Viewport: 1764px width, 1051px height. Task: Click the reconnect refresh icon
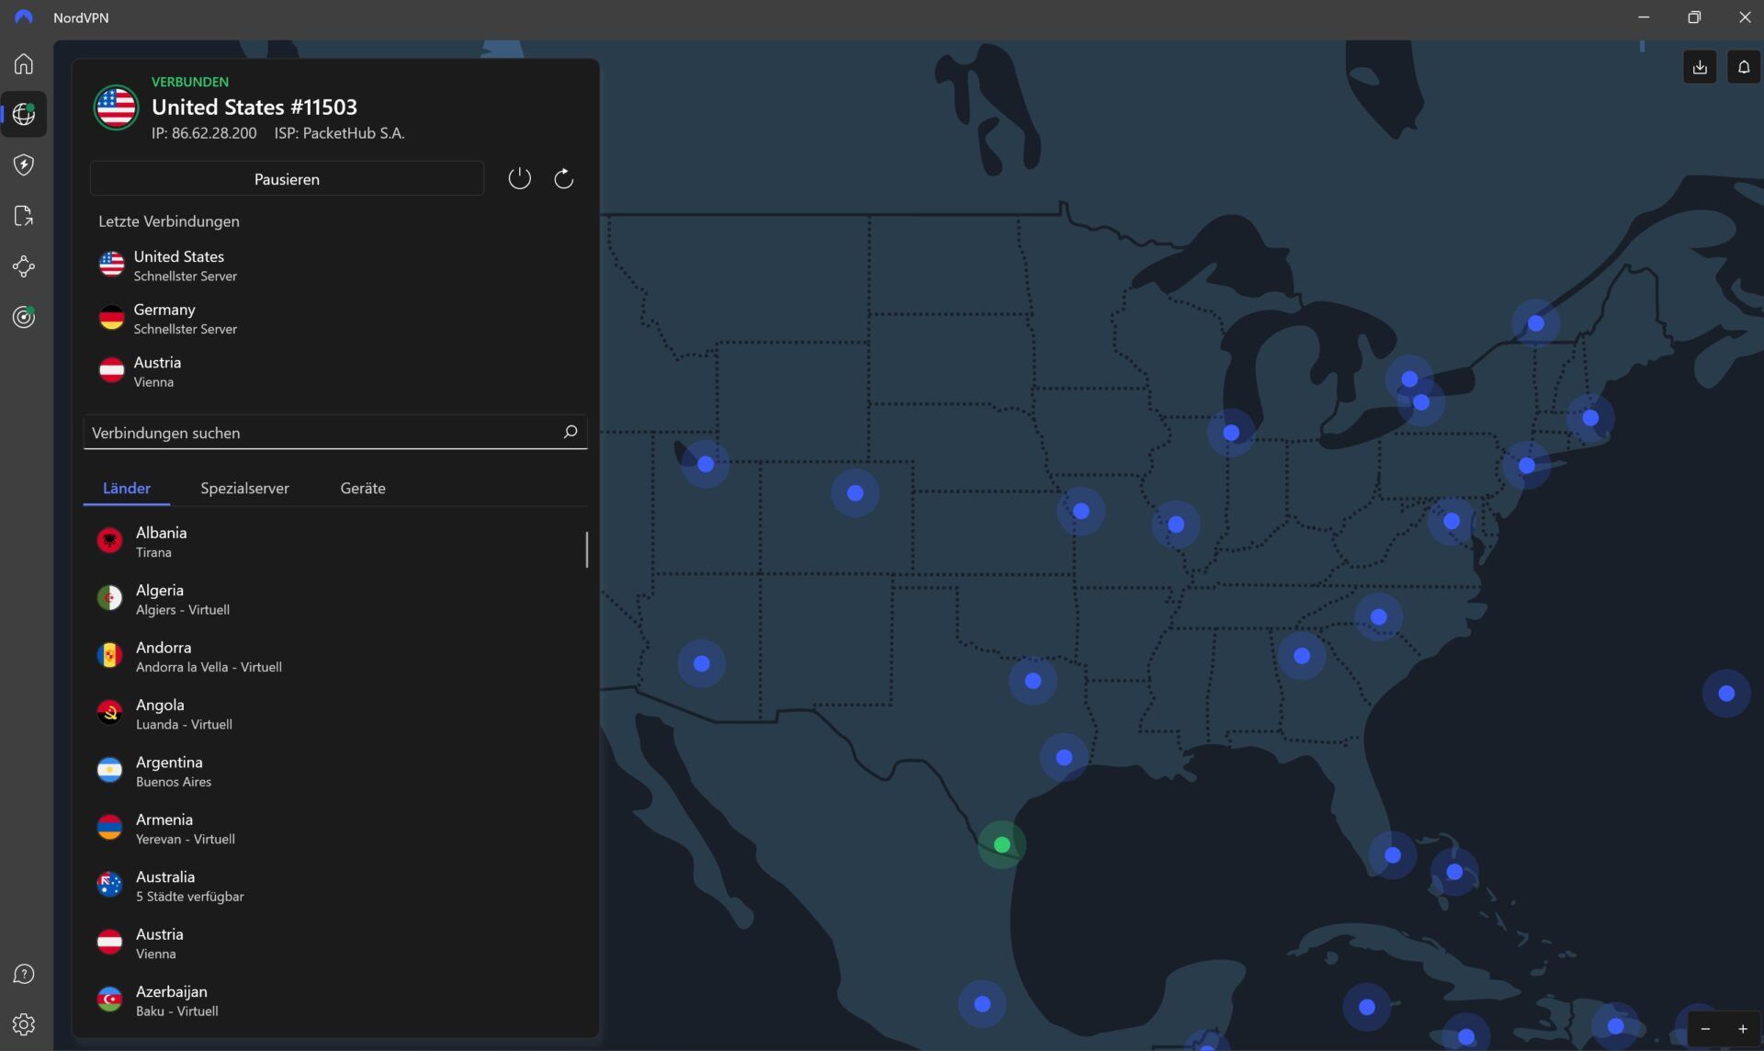click(563, 178)
